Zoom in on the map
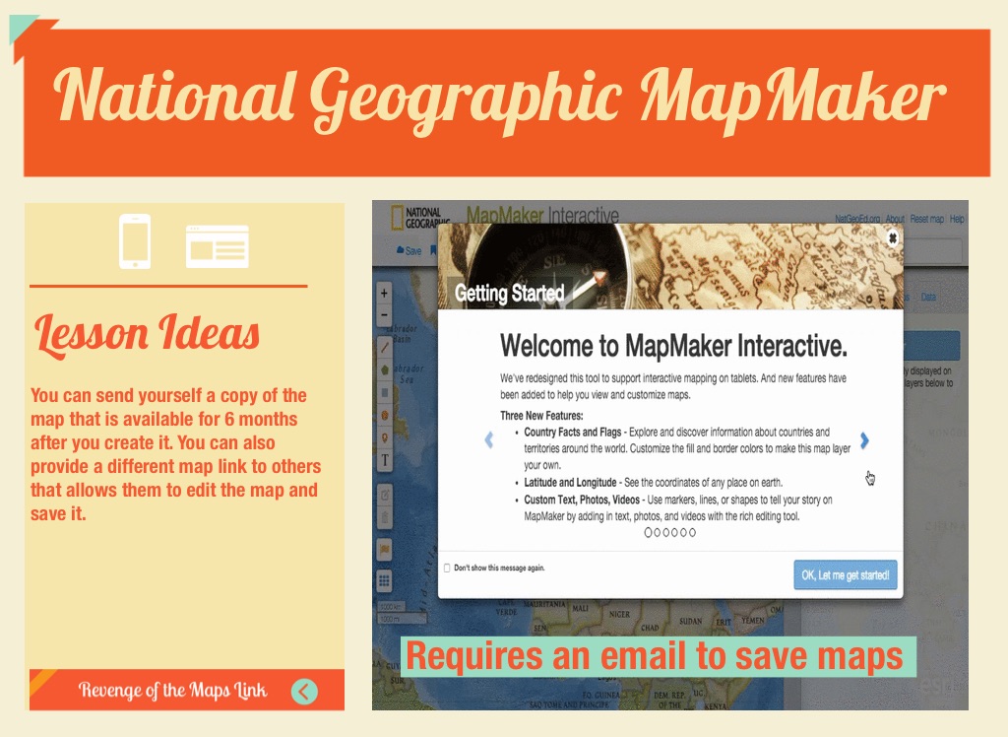1008x737 pixels. 384,294
